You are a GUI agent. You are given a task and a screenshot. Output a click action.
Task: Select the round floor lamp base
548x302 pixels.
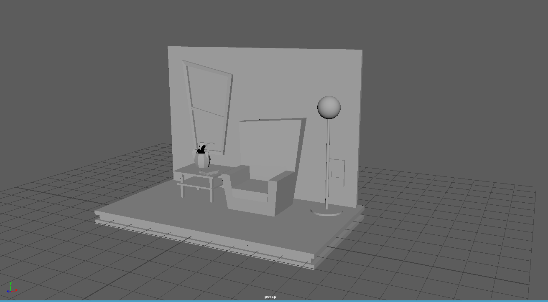coord(327,212)
